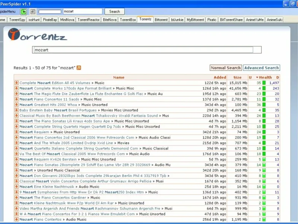This screenshot has height=224, width=298.
Task: Download icon for 9 Mozart Symphonies row
Action: (16, 192)
